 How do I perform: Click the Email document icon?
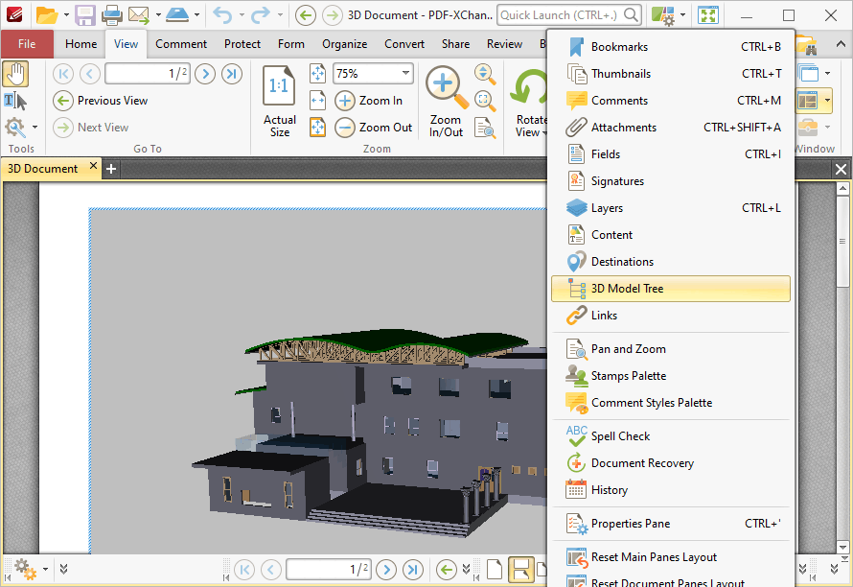click(x=140, y=14)
